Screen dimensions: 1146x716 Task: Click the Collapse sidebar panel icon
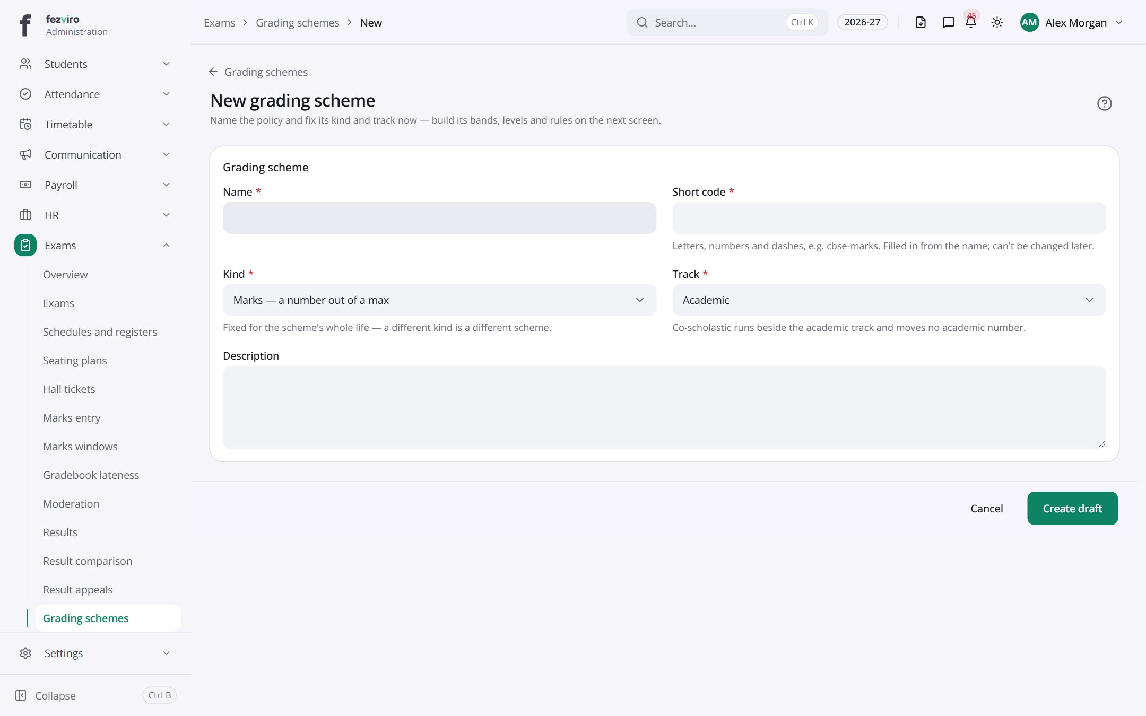click(x=21, y=695)
